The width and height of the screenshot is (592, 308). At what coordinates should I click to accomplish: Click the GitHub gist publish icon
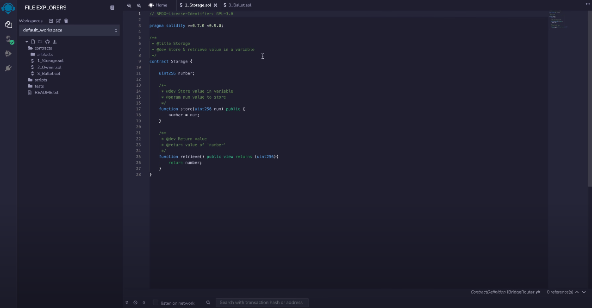tap(47, 42)
